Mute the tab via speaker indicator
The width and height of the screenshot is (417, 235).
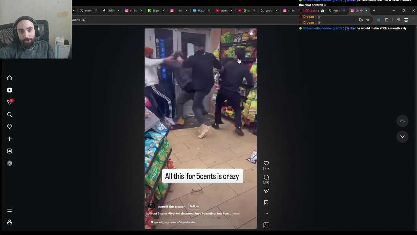(361, 10)
